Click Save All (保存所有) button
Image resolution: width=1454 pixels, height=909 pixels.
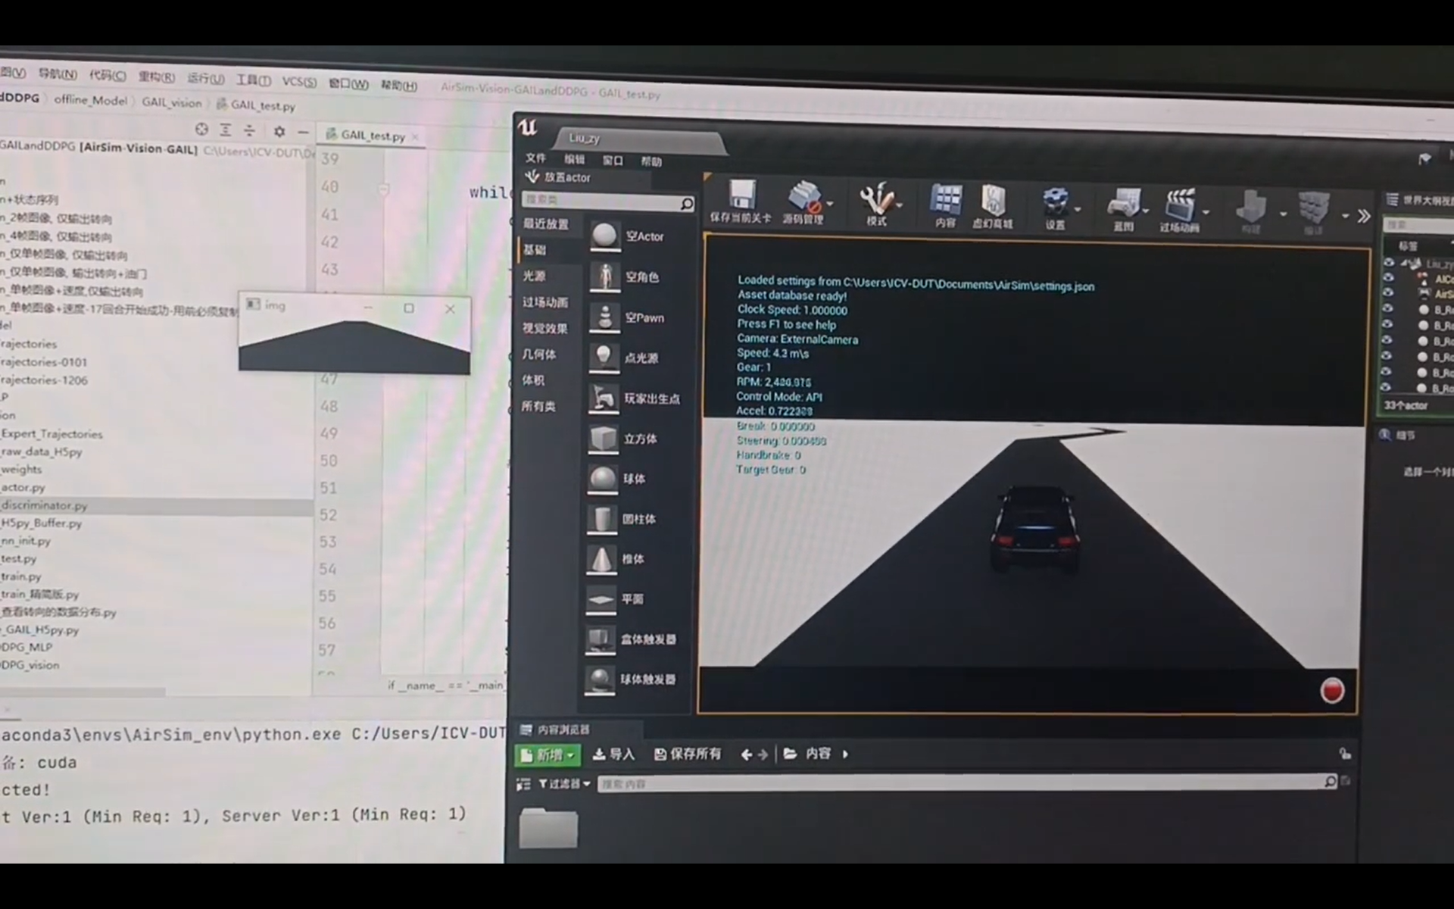(688, 754)
